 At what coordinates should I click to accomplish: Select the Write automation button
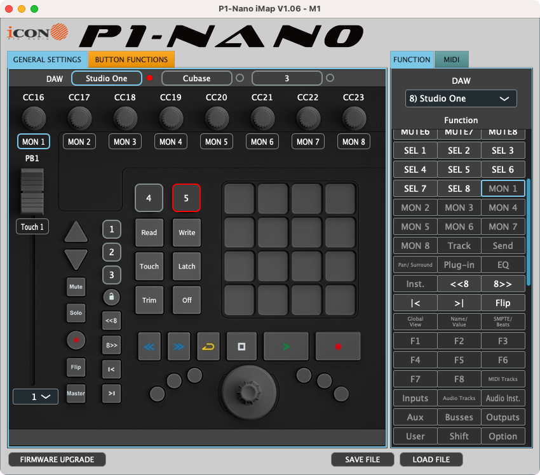pyautogui.click(x=187, y=232)
